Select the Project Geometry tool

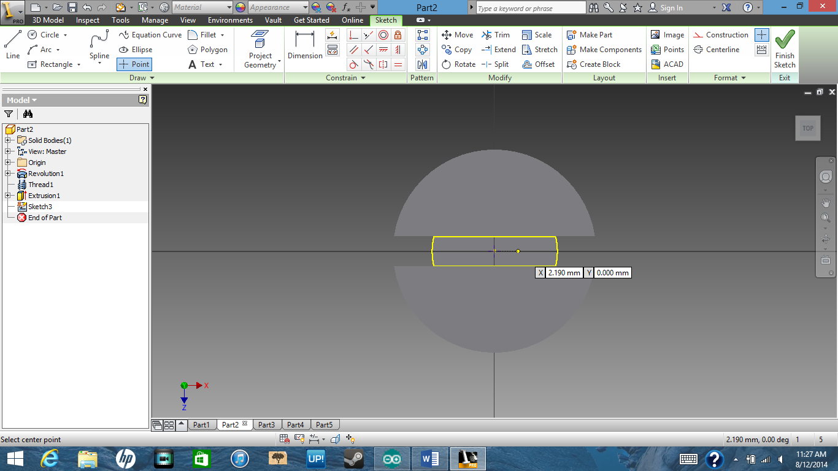(x=260, y=49)
